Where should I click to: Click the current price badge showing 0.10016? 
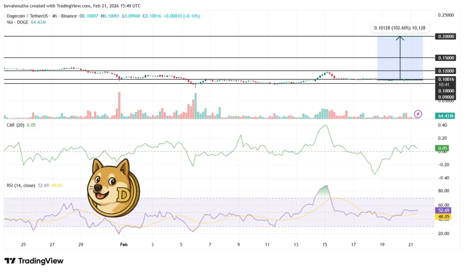pos(446,79)
